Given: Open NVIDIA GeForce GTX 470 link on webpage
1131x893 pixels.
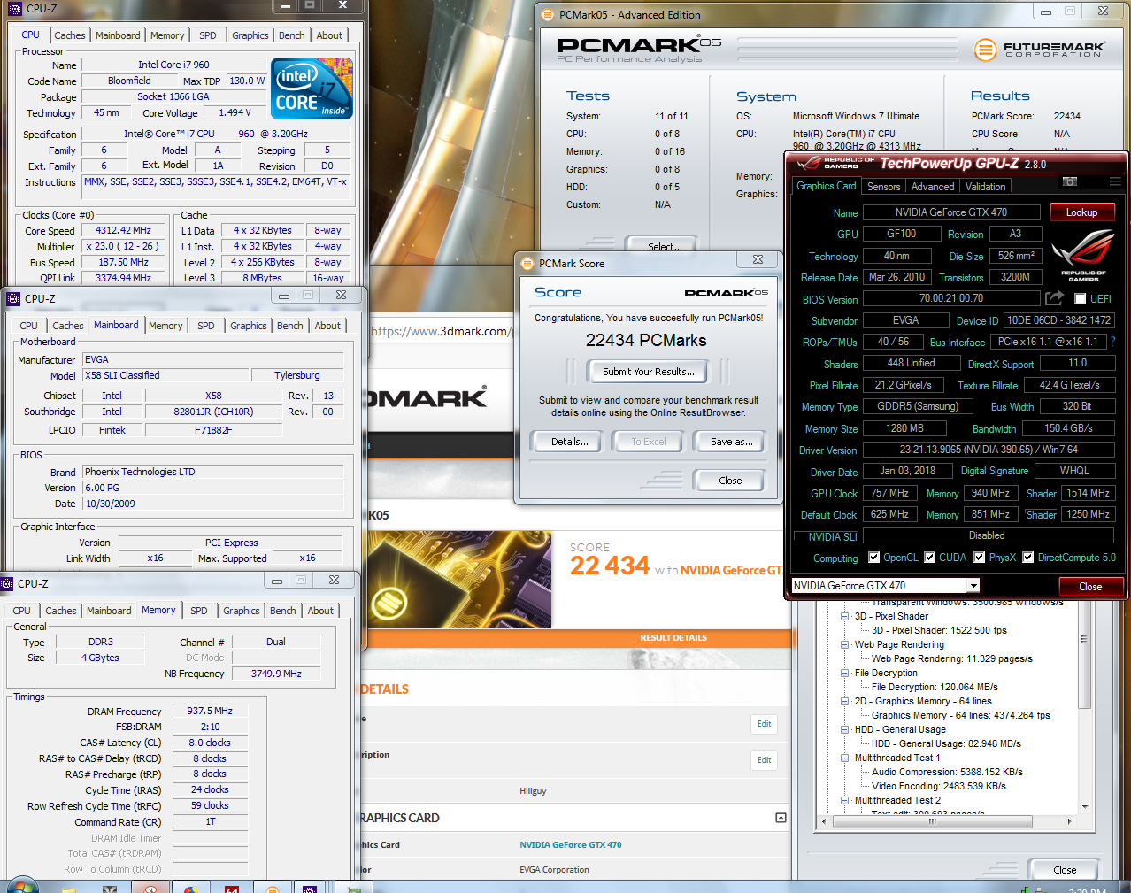Looking at the screenshot, I should coord(571,844).
